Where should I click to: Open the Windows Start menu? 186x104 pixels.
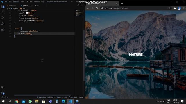(x=3, y=101)
